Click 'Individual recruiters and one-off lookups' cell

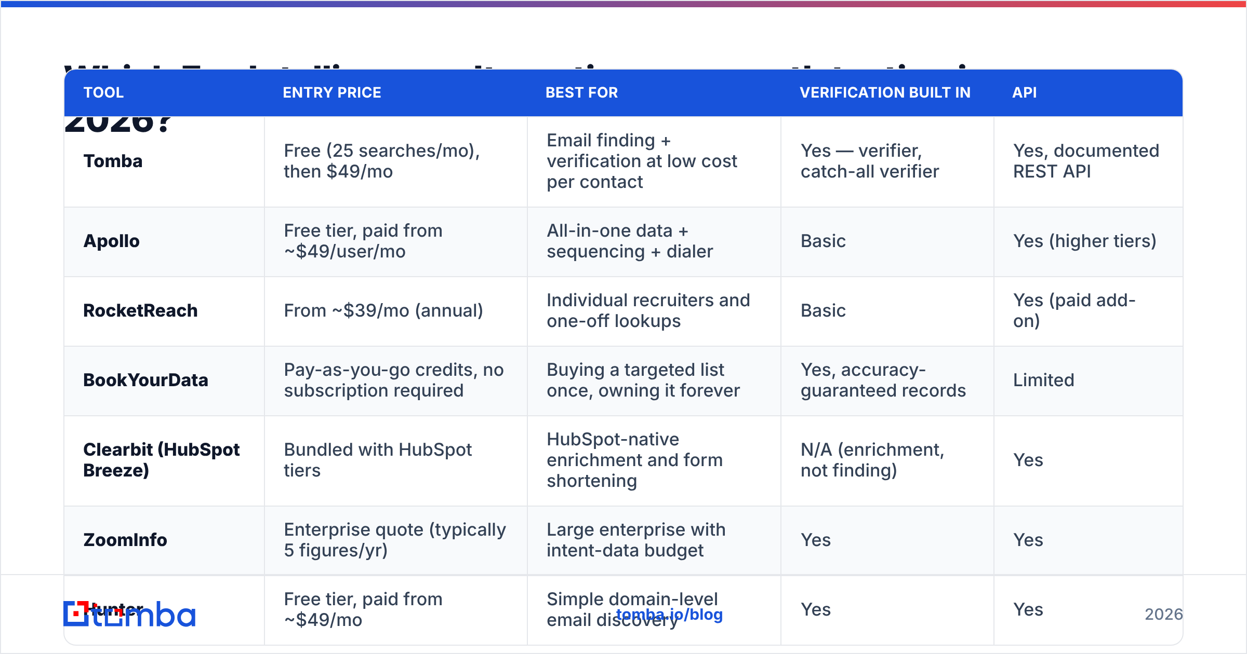[654, 311]
